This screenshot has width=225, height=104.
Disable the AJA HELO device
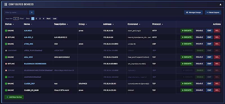[x=199, y=31]
